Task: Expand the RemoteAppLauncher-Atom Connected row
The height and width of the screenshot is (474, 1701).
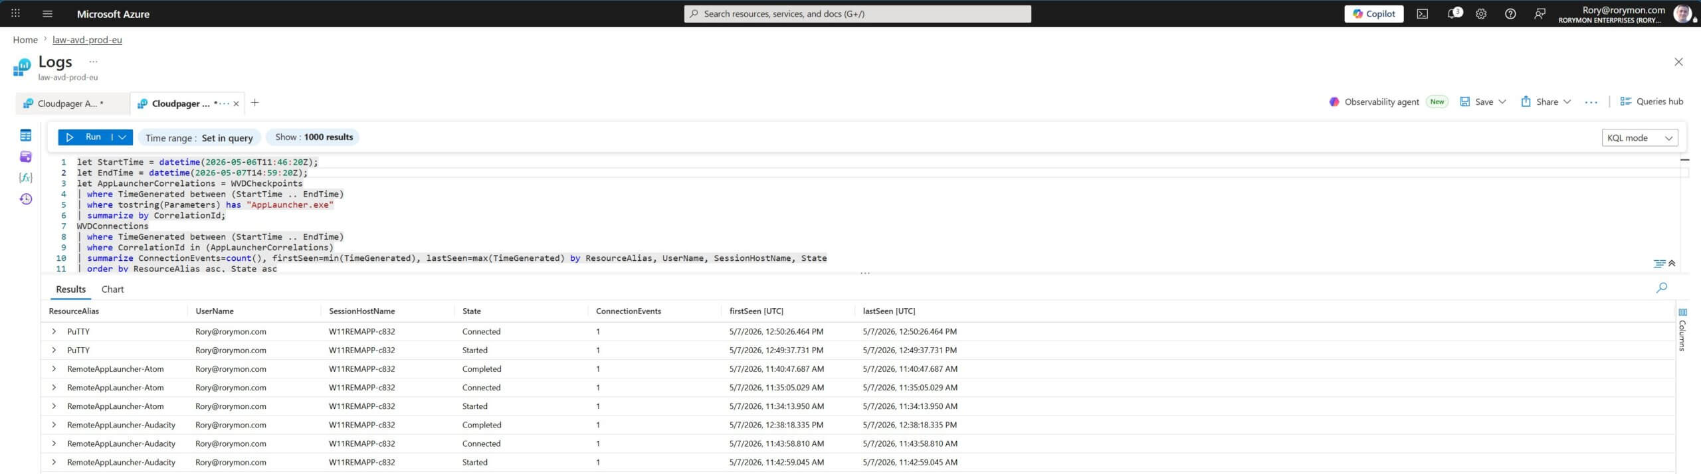Action: pos(54,387)
